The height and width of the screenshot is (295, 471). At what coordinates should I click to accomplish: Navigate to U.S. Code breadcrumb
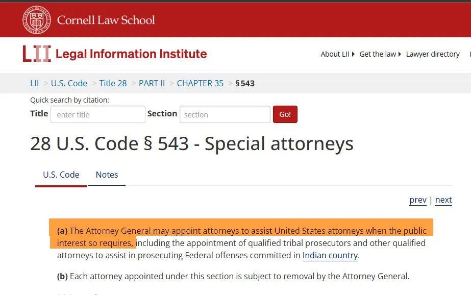click(69, 83)
